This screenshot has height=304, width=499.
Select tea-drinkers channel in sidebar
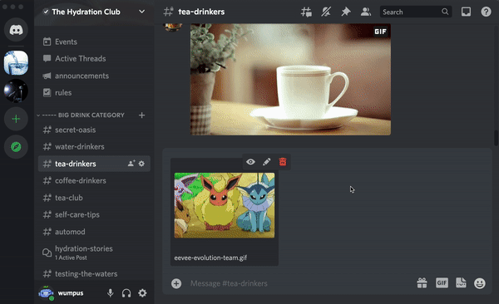93,164
